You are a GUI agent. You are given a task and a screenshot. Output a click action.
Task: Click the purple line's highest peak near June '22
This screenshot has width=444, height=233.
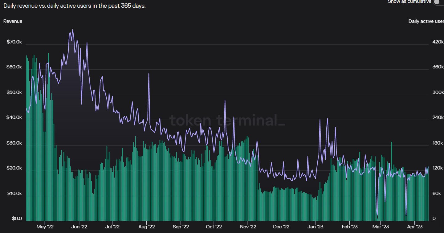click(x=73, y=30)
